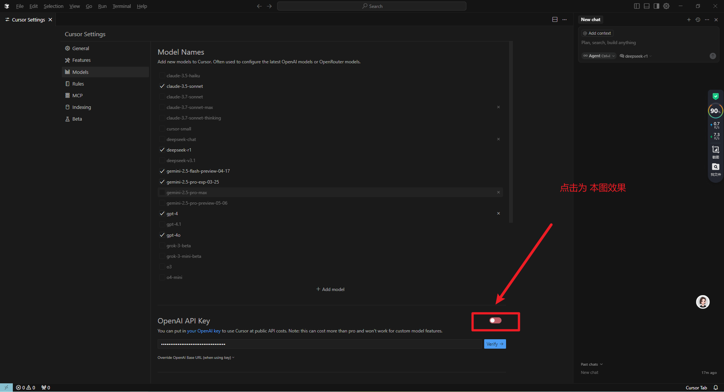Open editor more actions menu
The image size is (724, 392).
point(564,20)
